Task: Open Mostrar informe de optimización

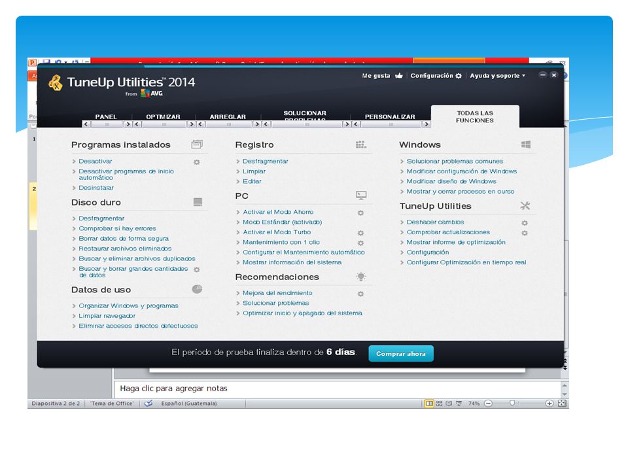Action: coord(456,242)
